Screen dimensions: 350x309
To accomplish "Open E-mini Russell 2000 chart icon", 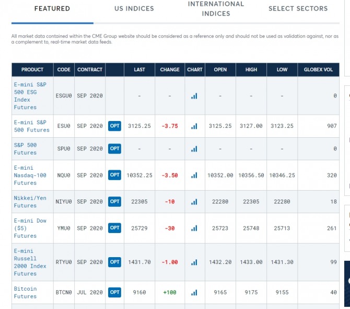I will (x=194, y=262).
